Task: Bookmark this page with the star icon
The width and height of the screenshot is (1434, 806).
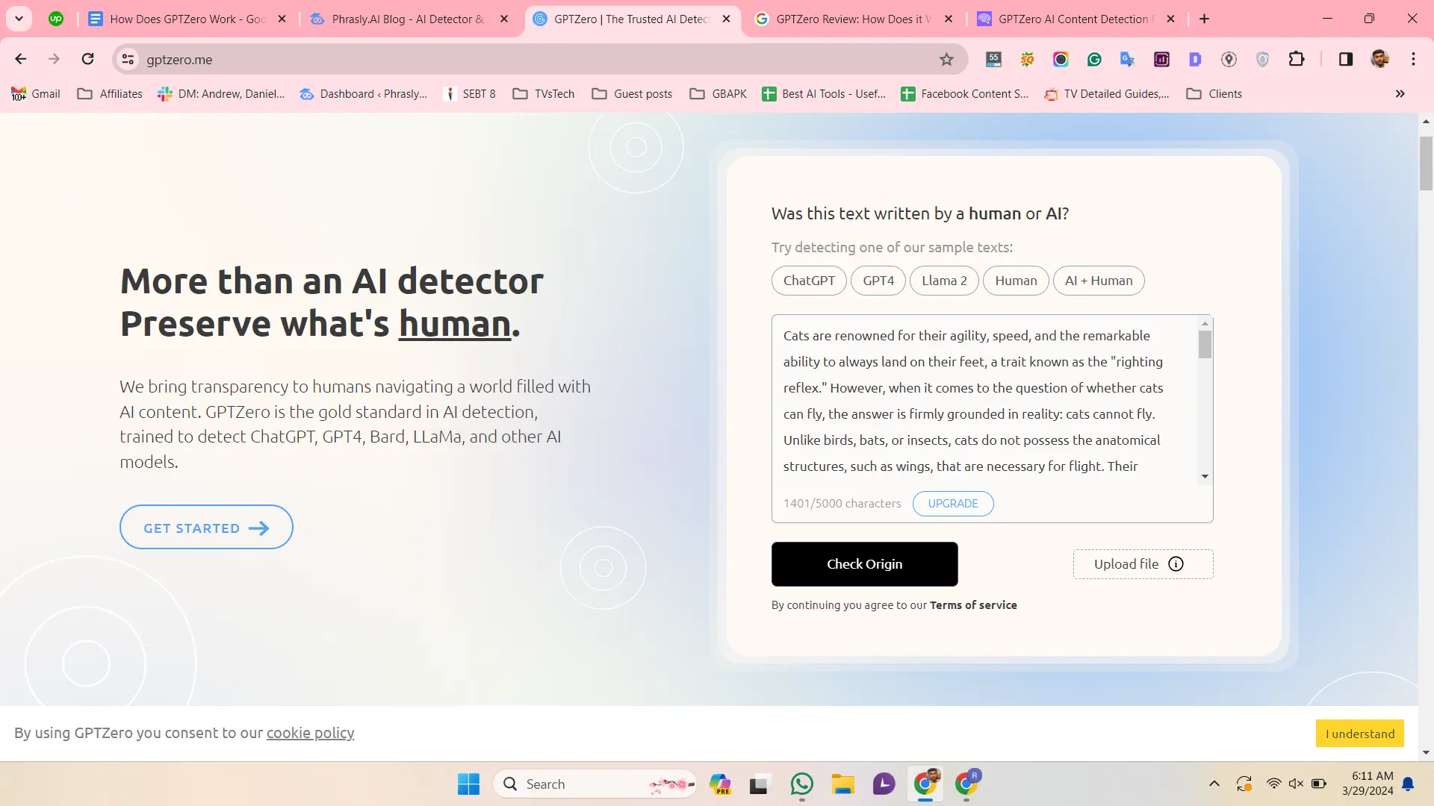Action: (x=946, y=59)
